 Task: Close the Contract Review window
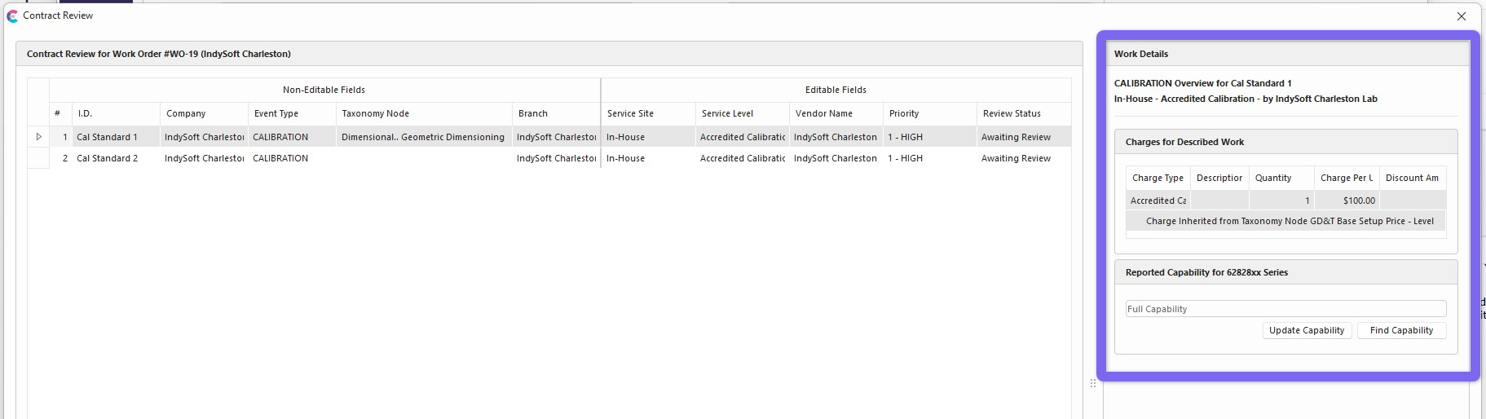point(1462,16)
